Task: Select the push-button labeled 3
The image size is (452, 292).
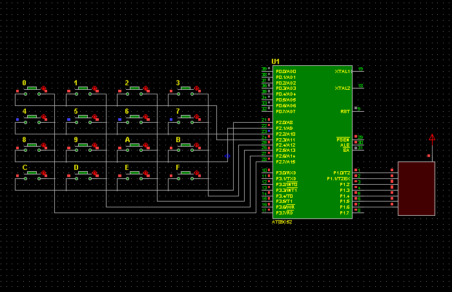Action: pyautogui.click(x=185, y=89)
